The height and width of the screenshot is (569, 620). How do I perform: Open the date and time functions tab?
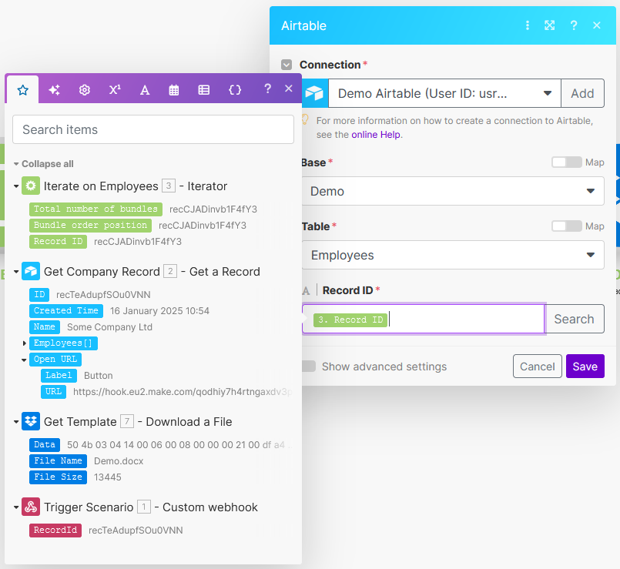click(x=174, y=90)
